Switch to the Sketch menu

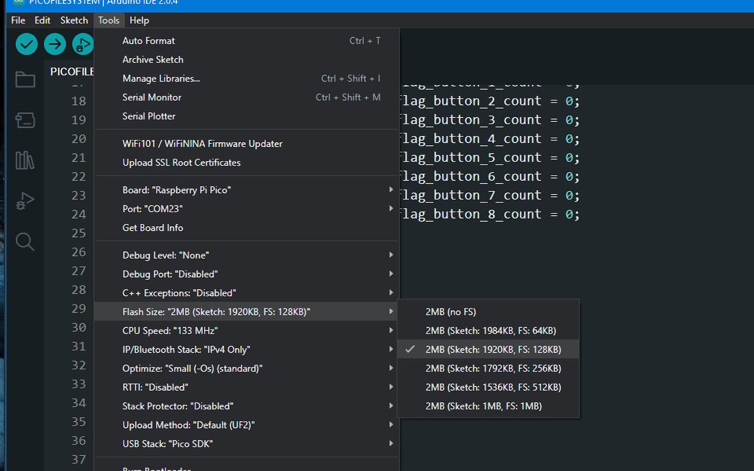(74, 20)
